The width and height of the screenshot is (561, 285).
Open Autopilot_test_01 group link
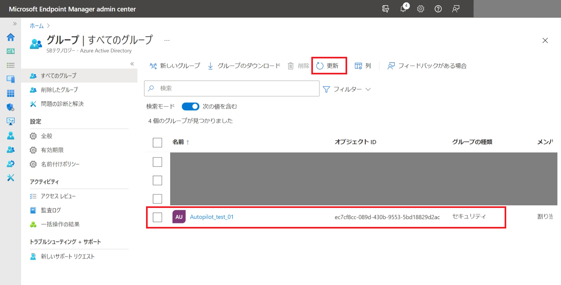pyautogui.click(x=212, y=217)
